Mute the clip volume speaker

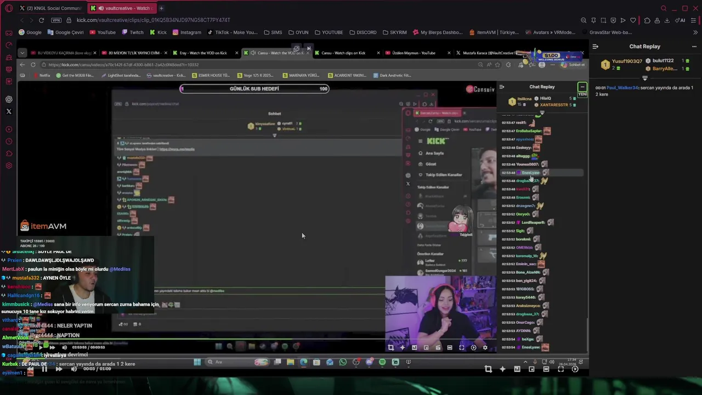tap(73, 369)
